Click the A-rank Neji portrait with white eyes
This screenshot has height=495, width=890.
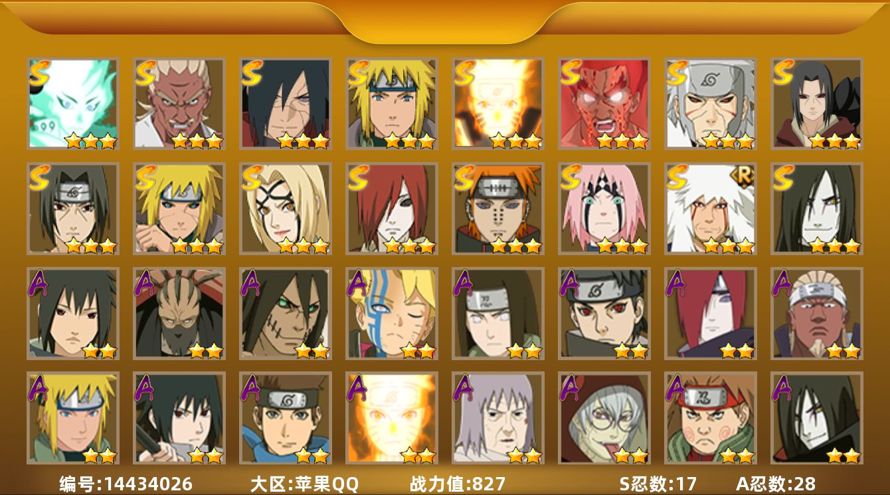(x=497, y=314)
